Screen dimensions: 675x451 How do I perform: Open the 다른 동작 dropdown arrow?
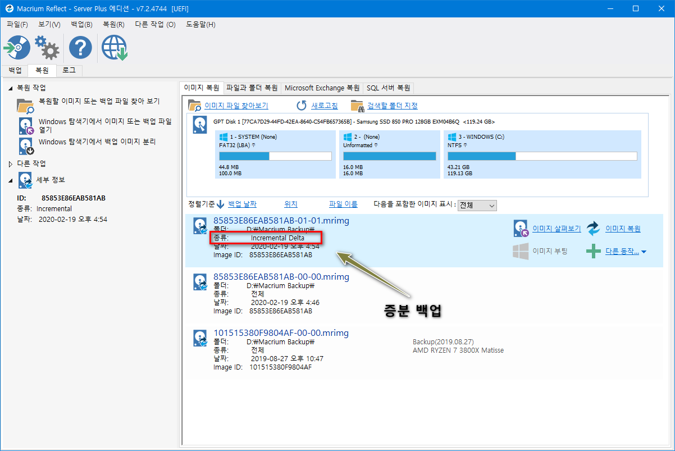click(644, 252)
